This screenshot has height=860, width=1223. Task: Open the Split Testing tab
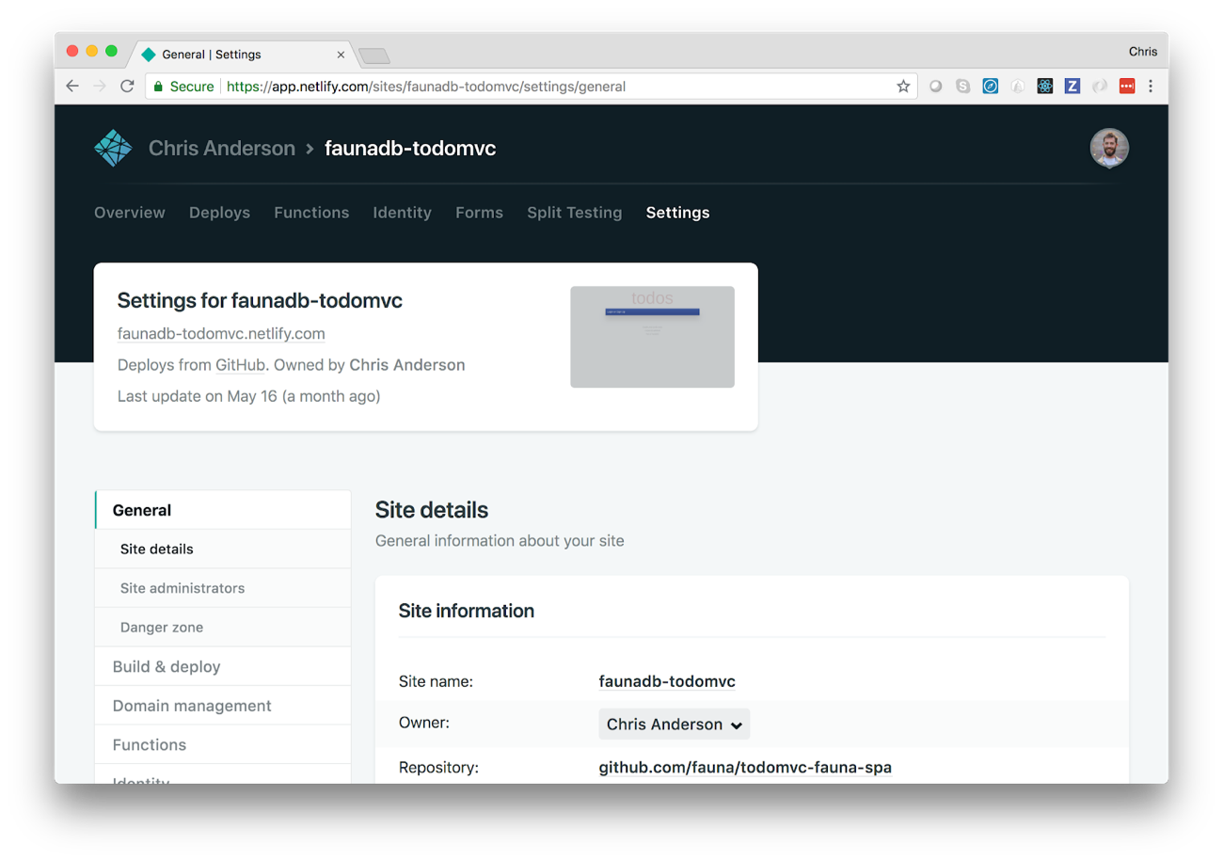point(574,213)
